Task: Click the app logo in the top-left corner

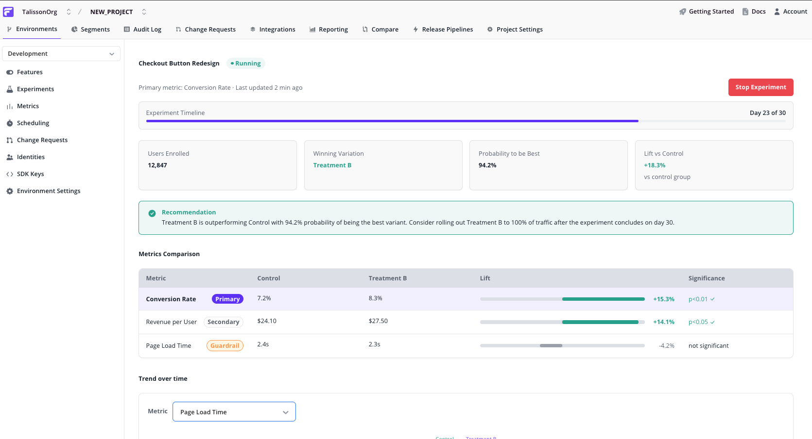Action: tap(8, 11)
